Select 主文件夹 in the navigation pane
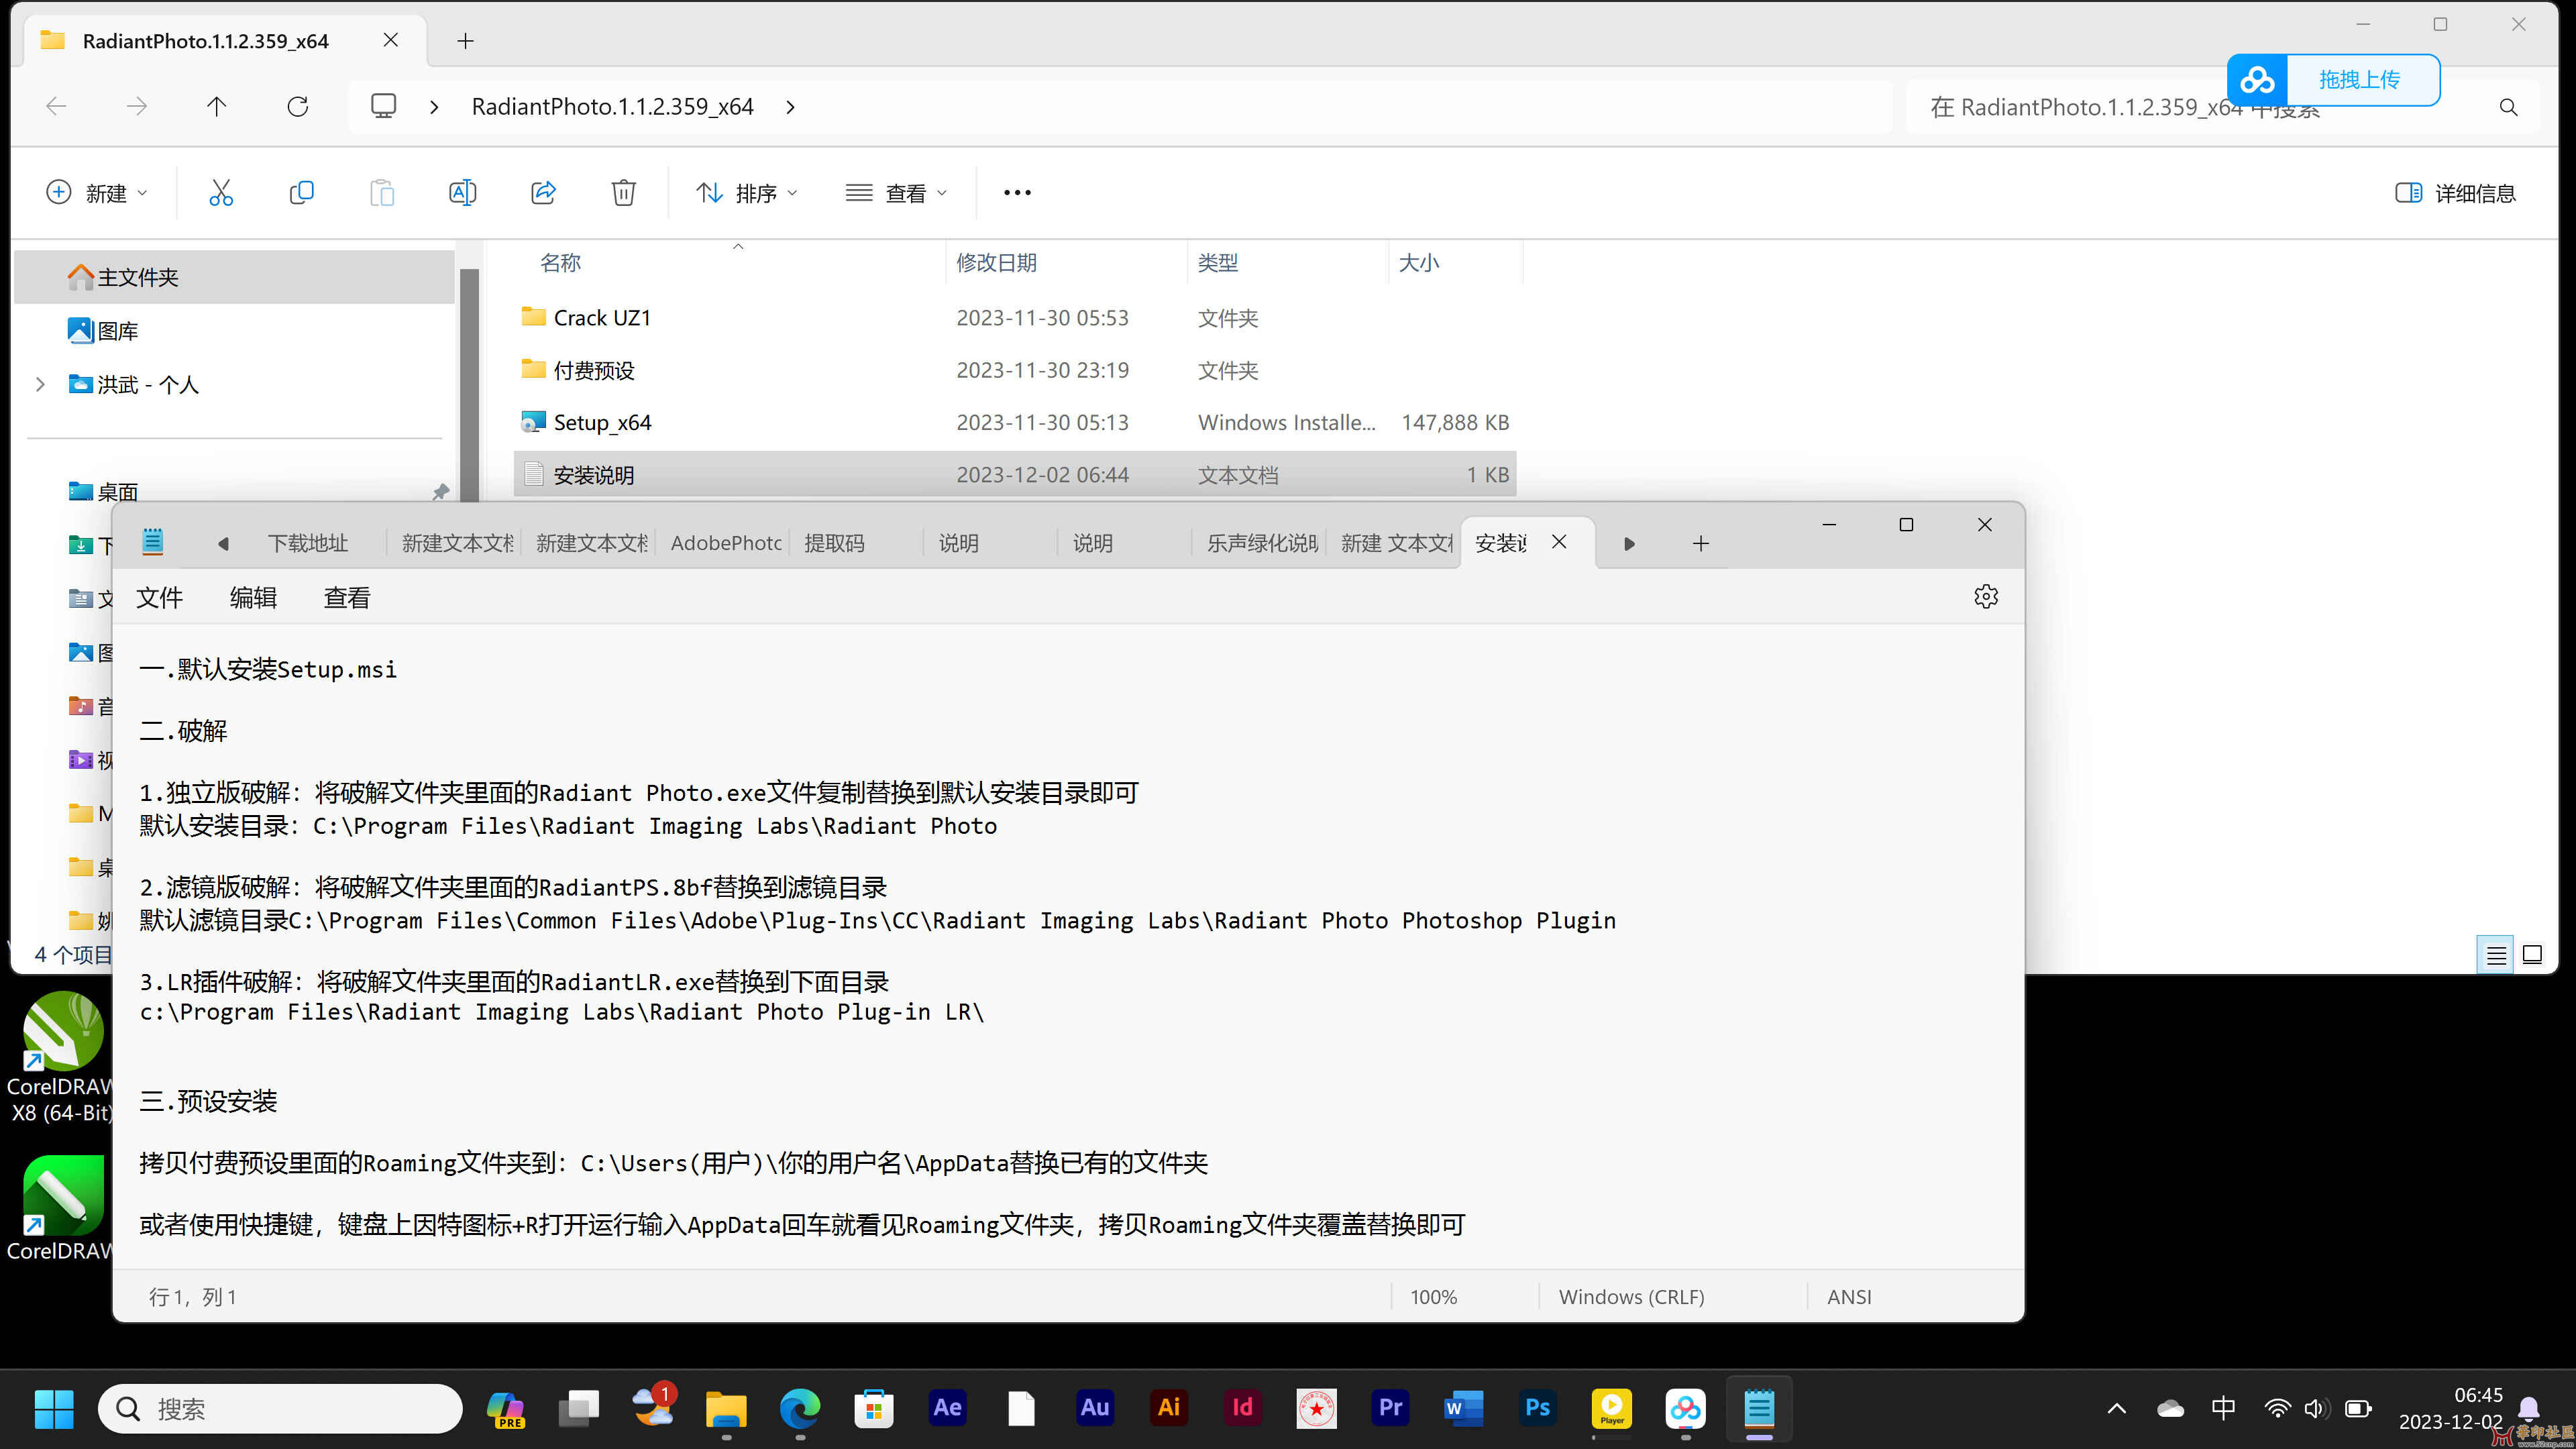 point(234,277)
